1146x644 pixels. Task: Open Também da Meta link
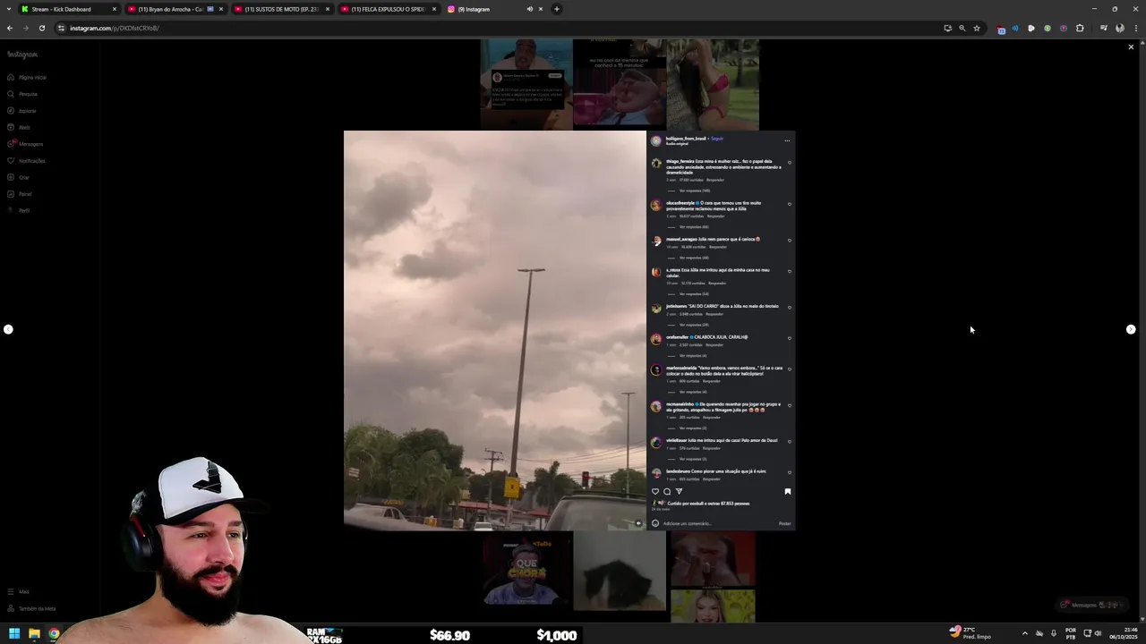(x=31, y=608)
